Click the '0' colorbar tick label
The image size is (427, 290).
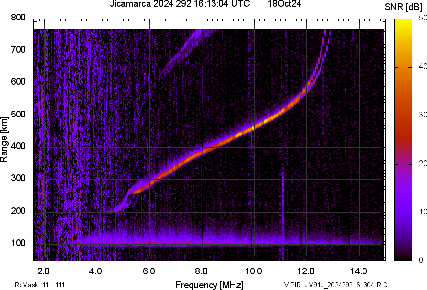point(421,260)
